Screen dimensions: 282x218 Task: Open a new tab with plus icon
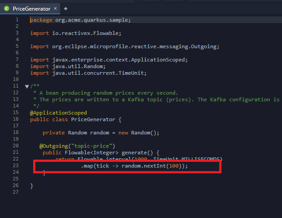click(66, 8)
